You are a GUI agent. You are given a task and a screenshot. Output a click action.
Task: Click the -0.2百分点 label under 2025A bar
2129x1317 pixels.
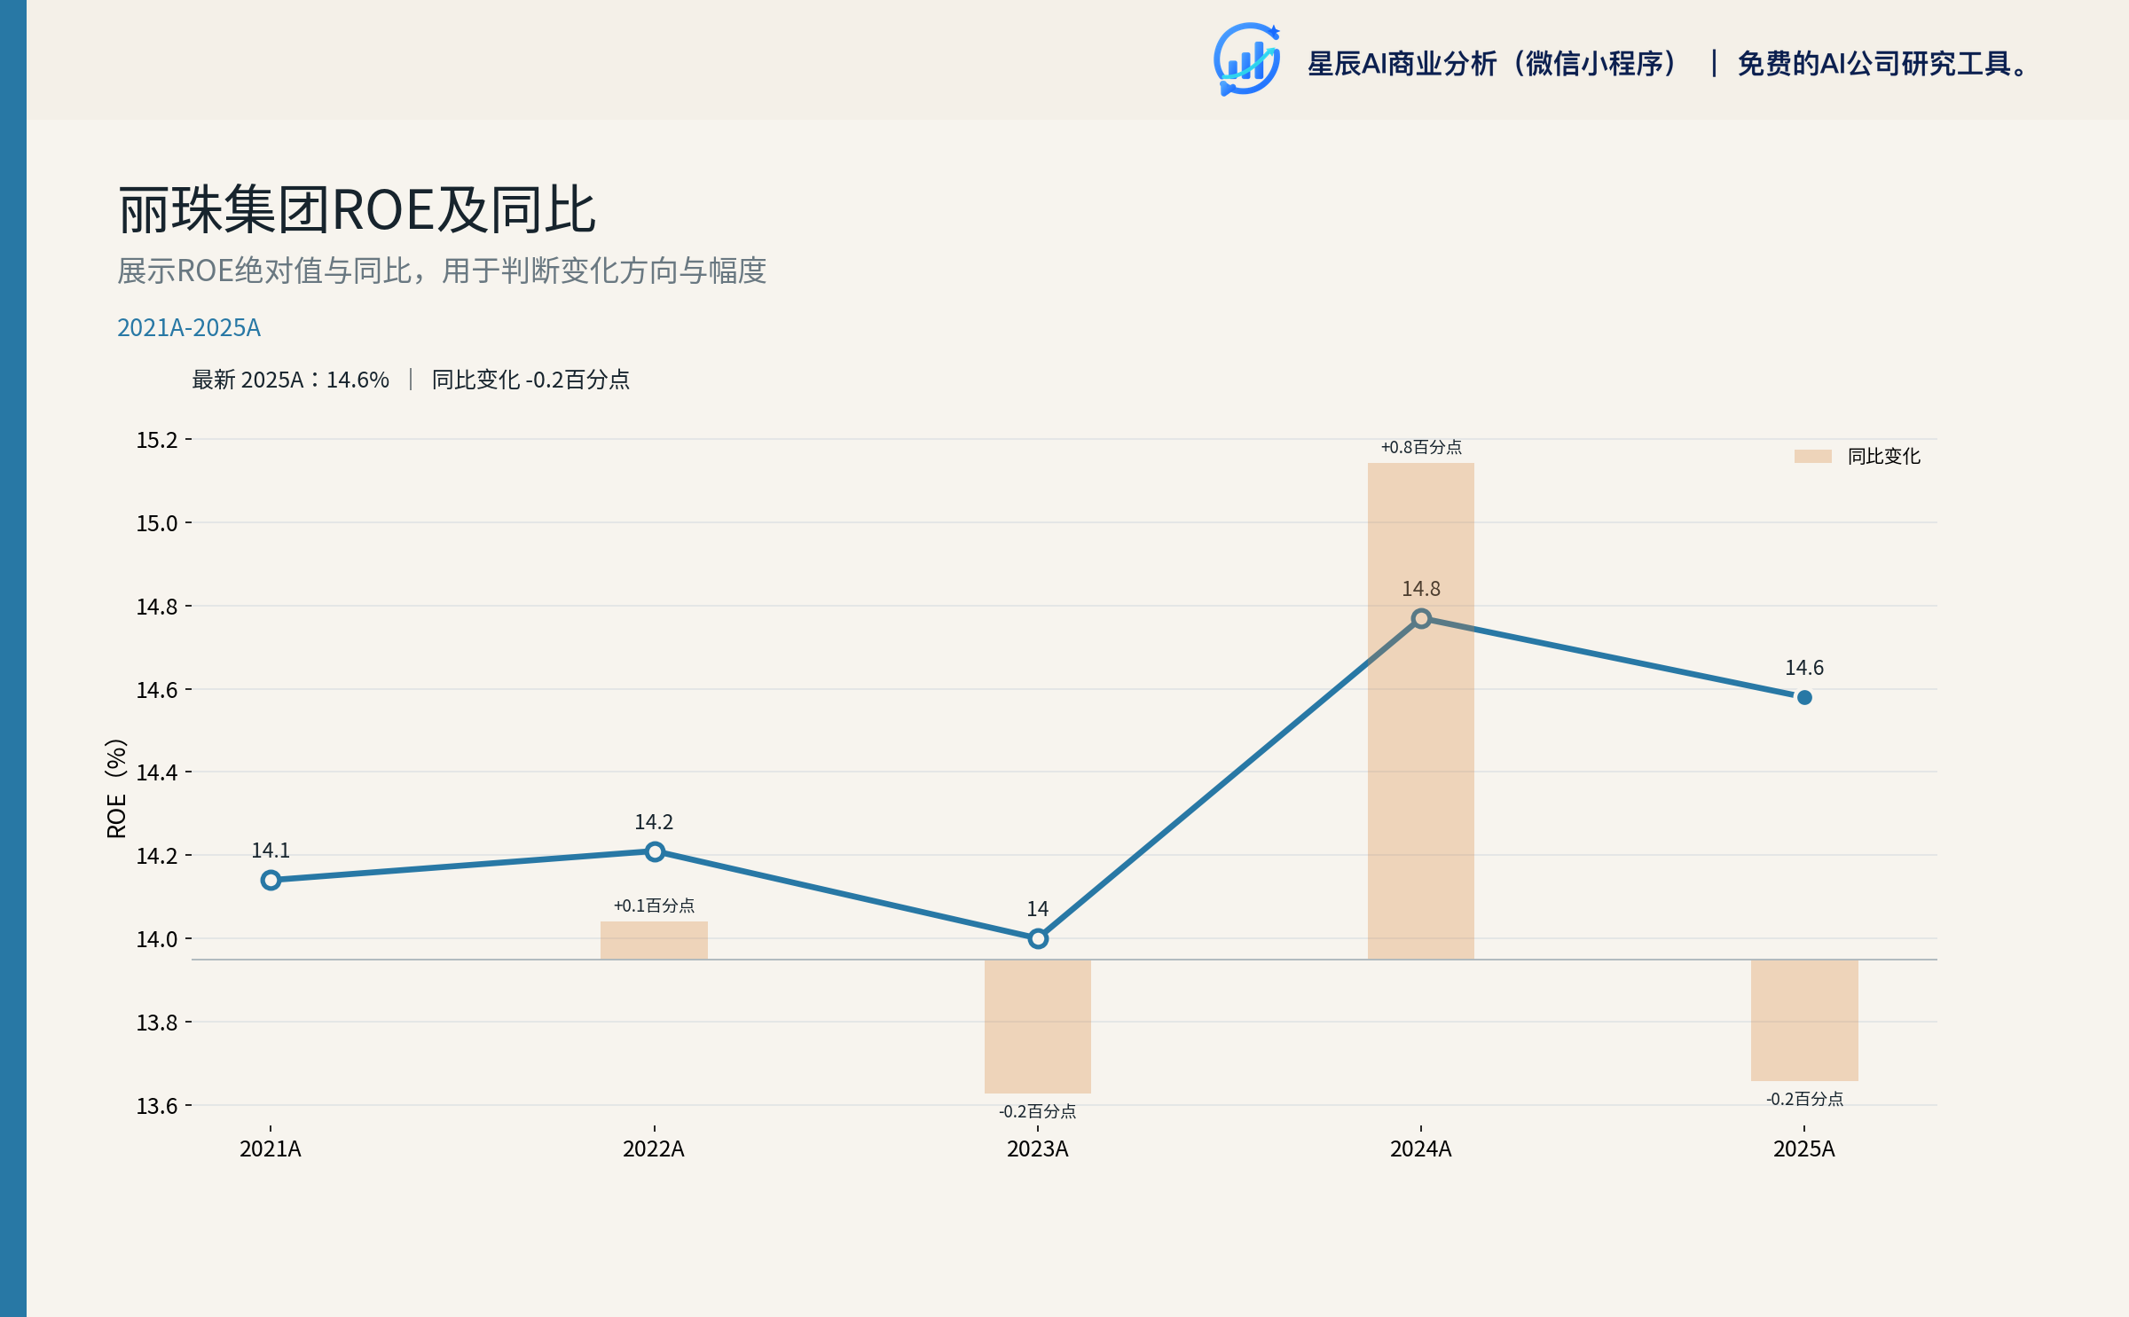click(1804, 1099)
